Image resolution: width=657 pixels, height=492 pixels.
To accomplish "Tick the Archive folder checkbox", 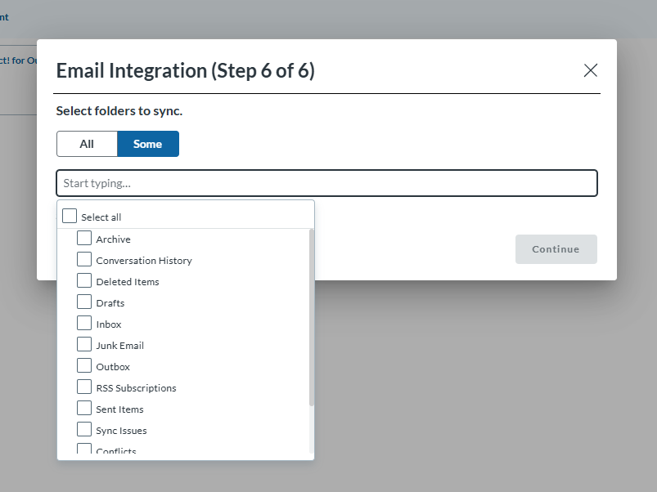I will [x=84, y=238].
